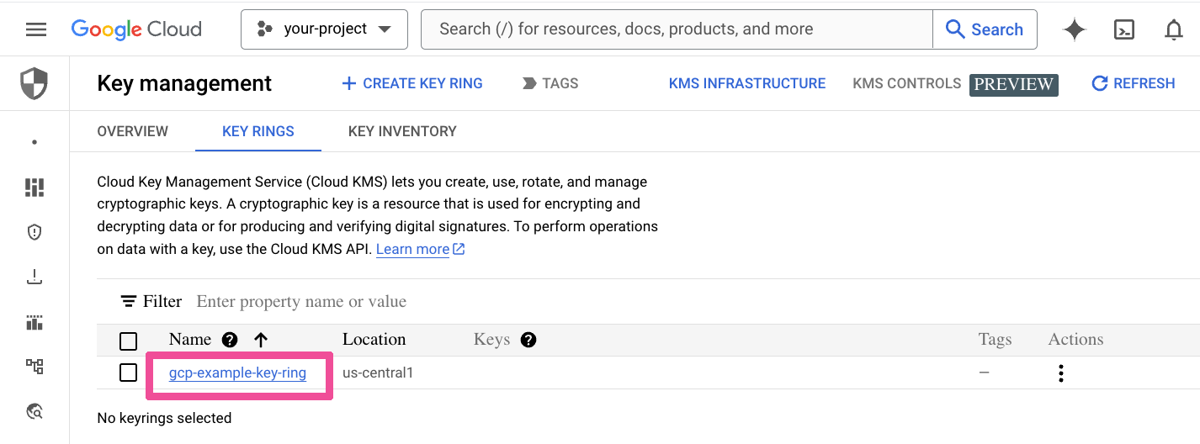Click the Refresh button
1200x444 pixels.
tap(1133, 83)
